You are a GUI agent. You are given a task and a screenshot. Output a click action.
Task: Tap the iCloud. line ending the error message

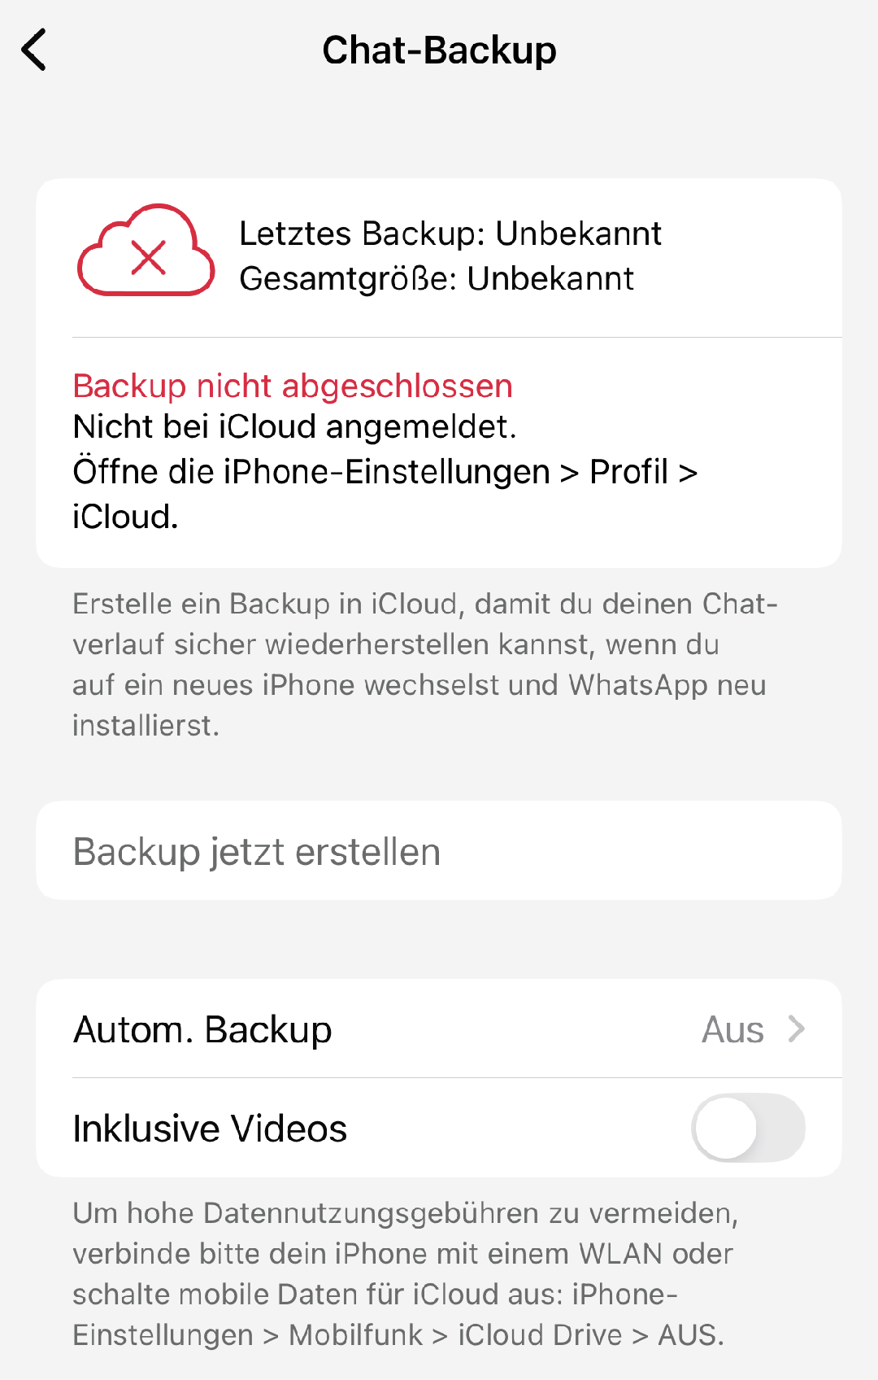pyautogui.click(x=125, y=517)
